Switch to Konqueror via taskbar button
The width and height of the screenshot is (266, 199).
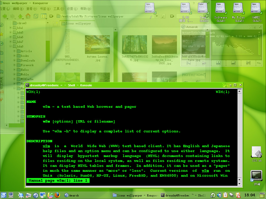click(136, 195)
